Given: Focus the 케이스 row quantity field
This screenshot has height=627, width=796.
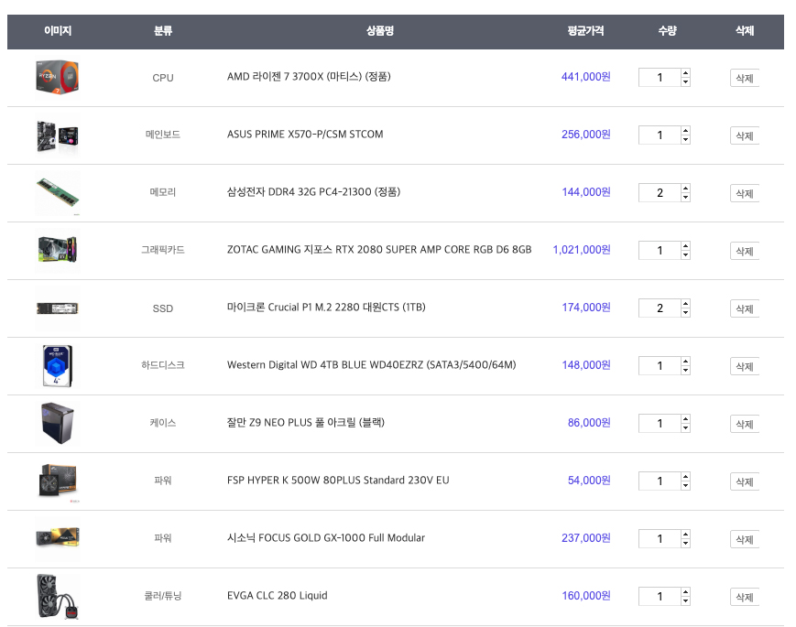Looking at the screenshot, I should point(660,424).
